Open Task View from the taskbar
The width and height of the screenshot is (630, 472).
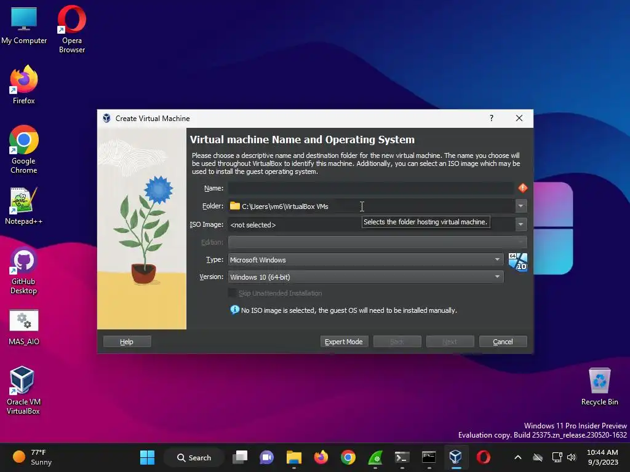(x=240, y=457)
